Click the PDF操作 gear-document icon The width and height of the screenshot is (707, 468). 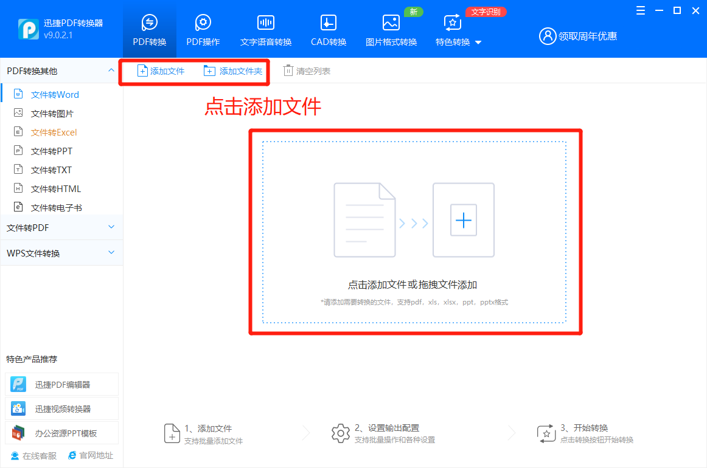[x=203, y=22]
